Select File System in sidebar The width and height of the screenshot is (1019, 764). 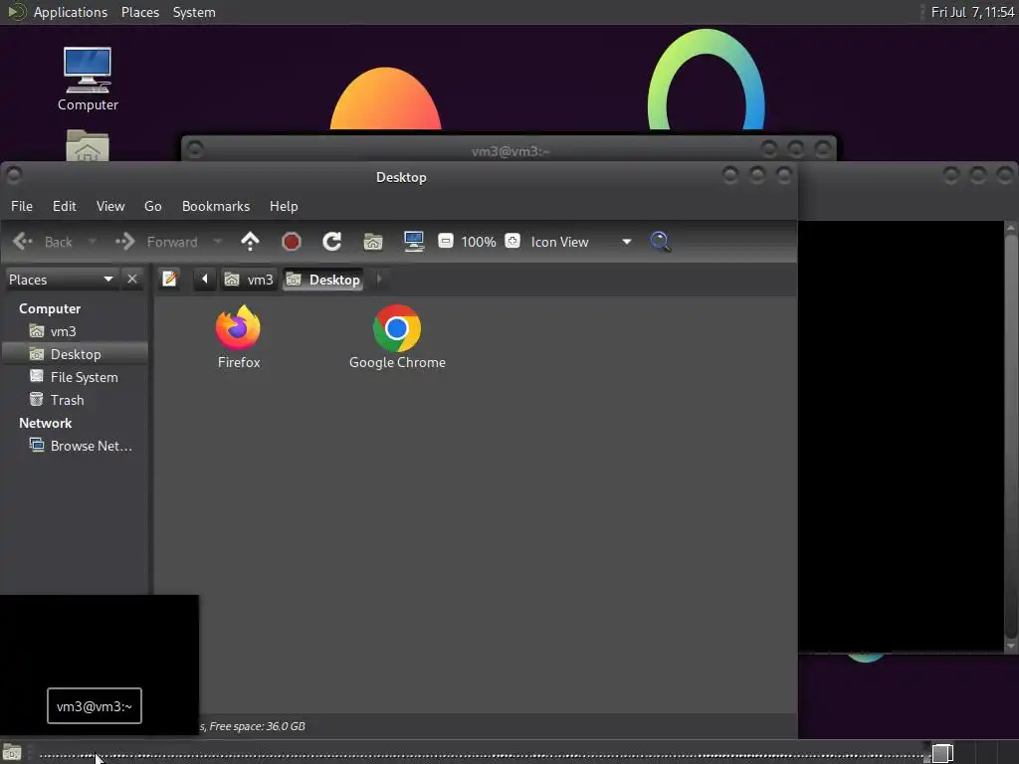[x=76, y=377]
